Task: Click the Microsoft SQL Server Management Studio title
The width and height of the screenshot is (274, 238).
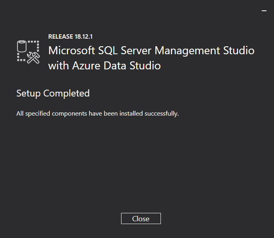Action: 151,51
